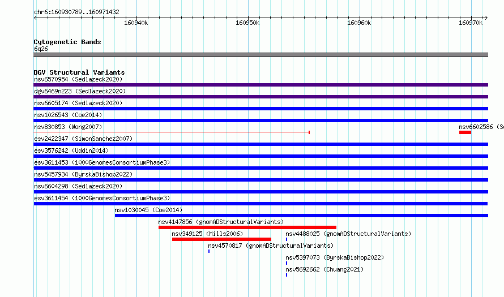Select the purple bar under dgv6469n223

tap(260, 97)
